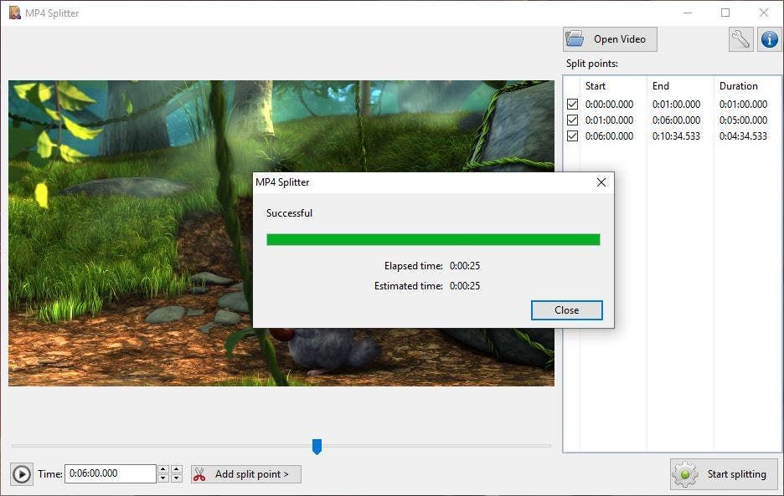The height and width of the screenshot is (496, 784).
Task: Click the Successful status text
Action: 289,213
